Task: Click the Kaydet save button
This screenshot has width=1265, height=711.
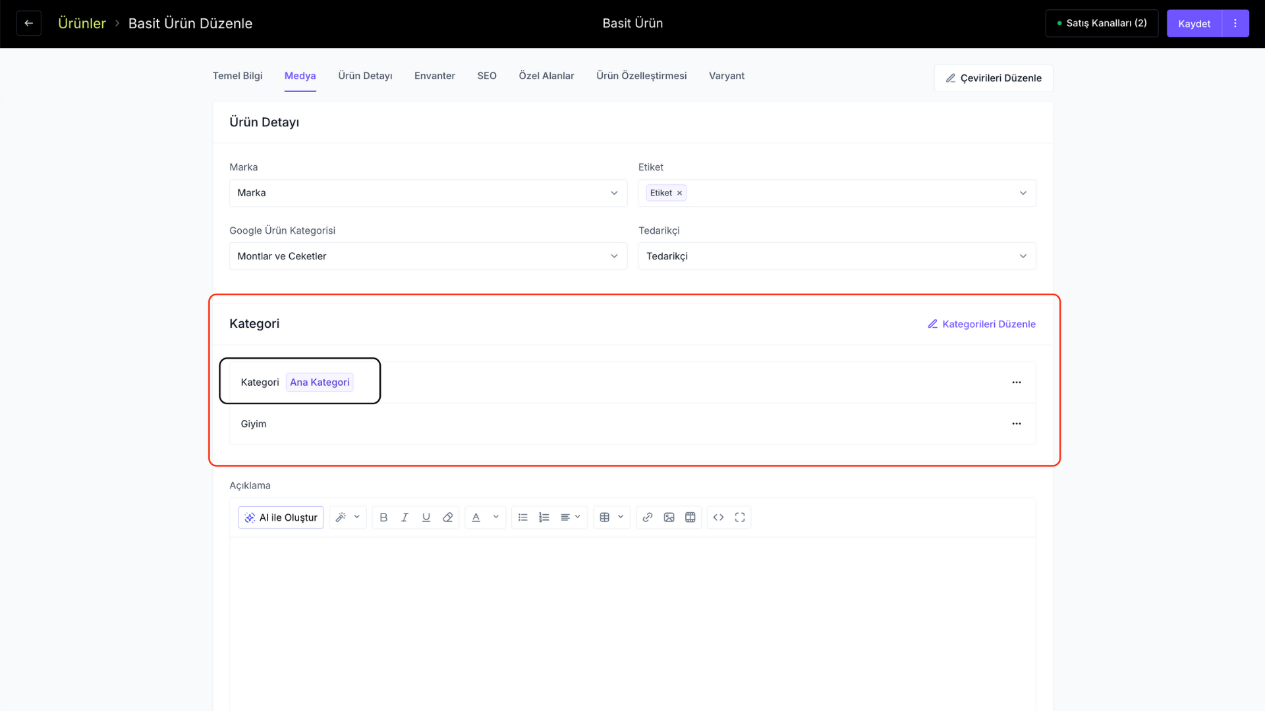Action: tap(1195, 23)
